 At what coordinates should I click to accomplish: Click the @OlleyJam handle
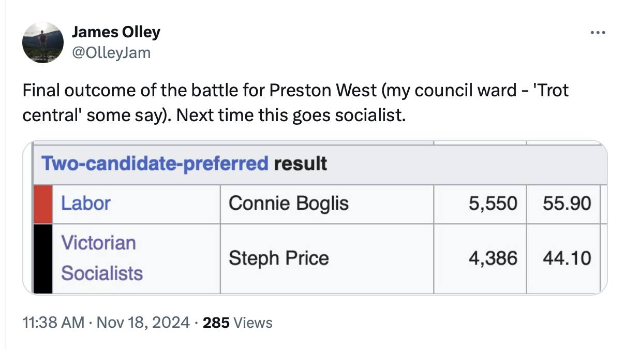click(x=111, y=52)
